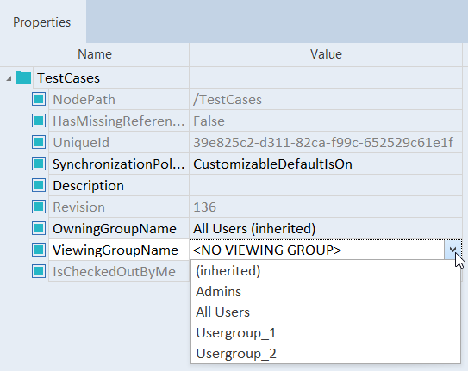Screen dimensions: 468x371
Task: Click the UniqueId property icon
Action: [x=39, y=142]
